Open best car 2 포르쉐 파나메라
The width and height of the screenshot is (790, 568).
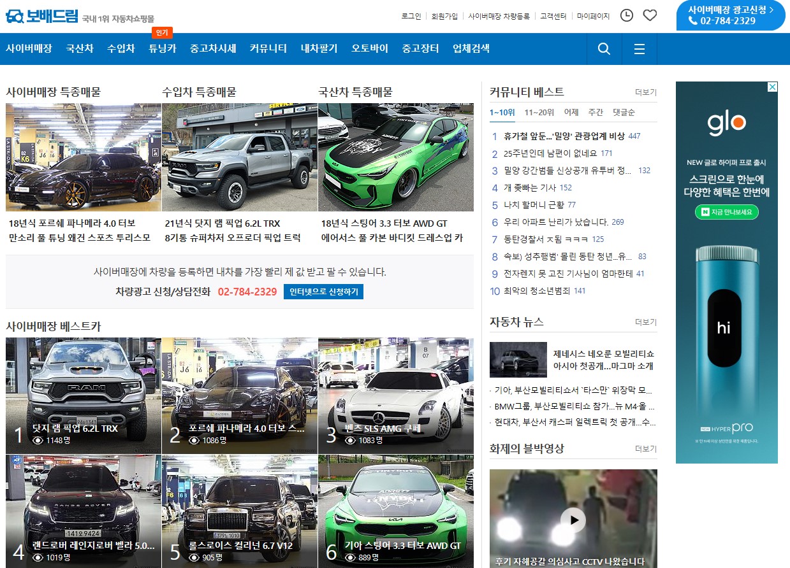point(240,395)
